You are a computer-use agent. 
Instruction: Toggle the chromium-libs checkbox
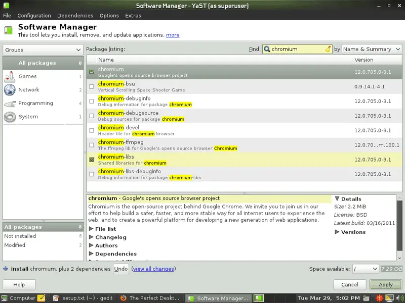(92, 160)
